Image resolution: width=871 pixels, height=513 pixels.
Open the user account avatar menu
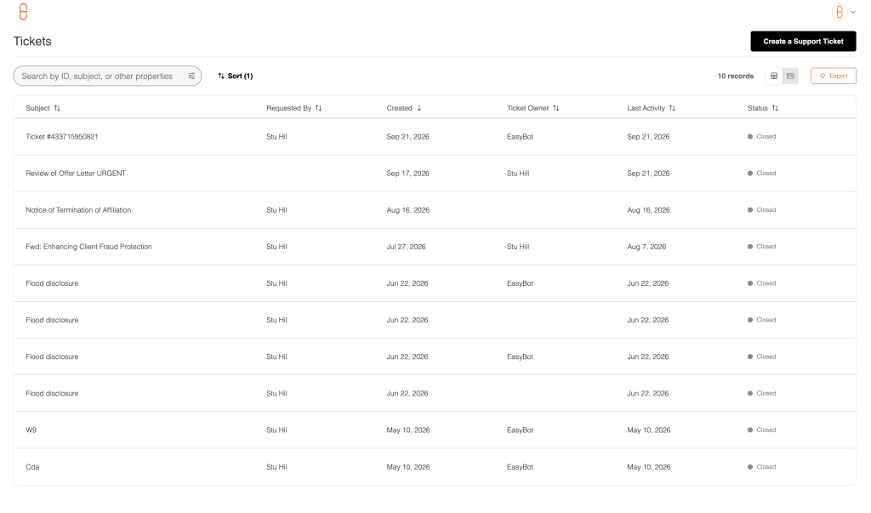pos(843,12)
